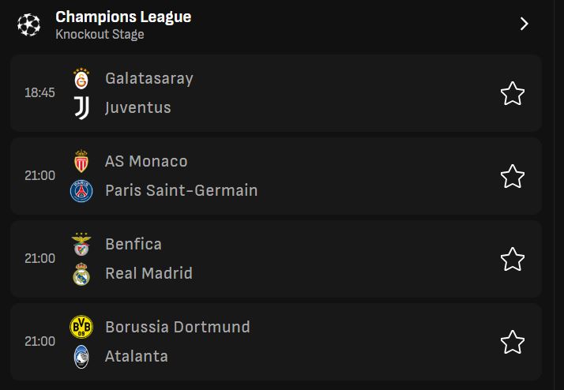Click the Champions League ball icon

click(28, 24)
